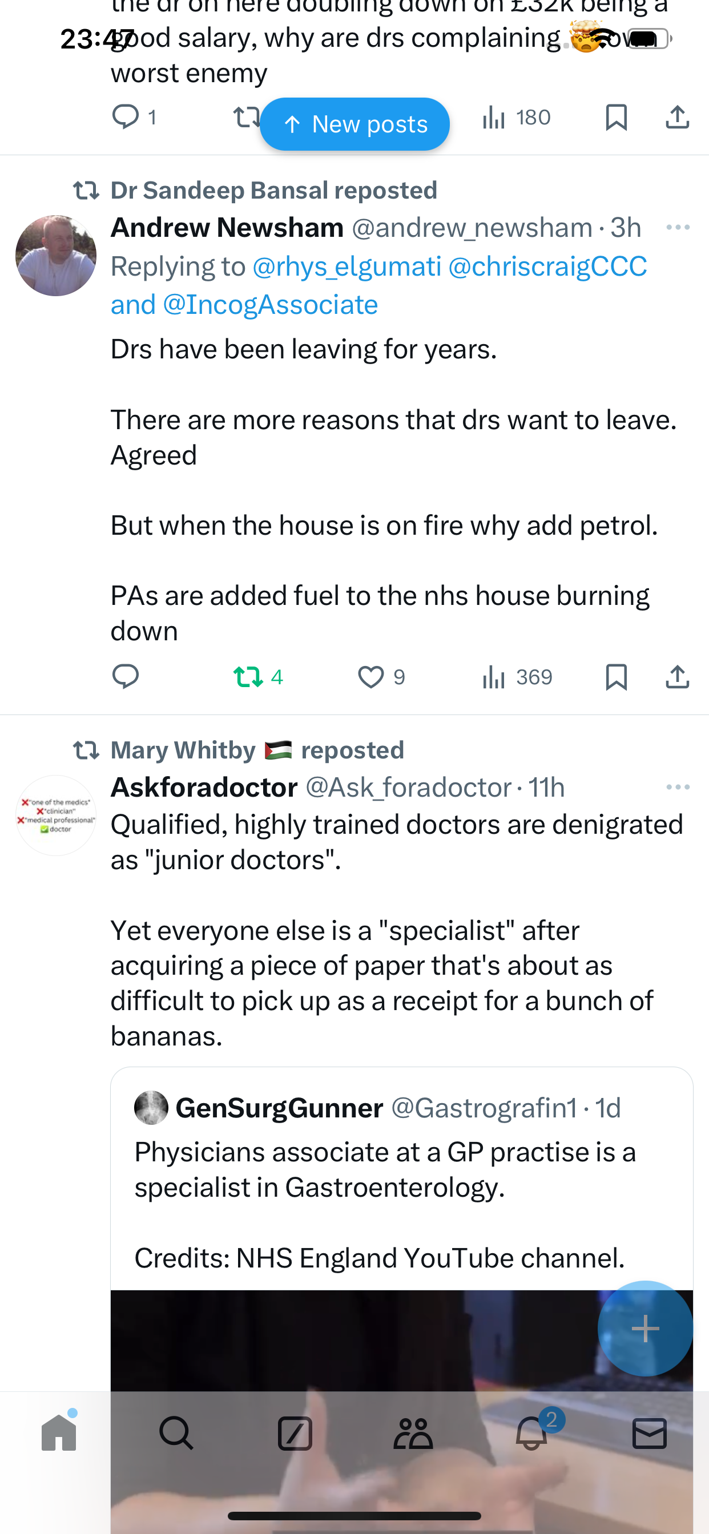Bookmark the top post with 180 views
The image size is (709, 1534).
click(x=616, y=118)
